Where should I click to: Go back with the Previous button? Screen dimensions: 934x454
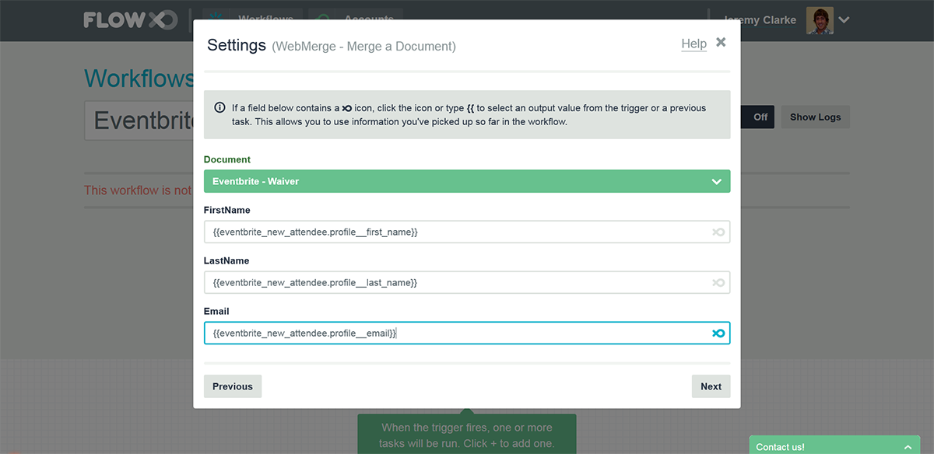click(233, 386)
